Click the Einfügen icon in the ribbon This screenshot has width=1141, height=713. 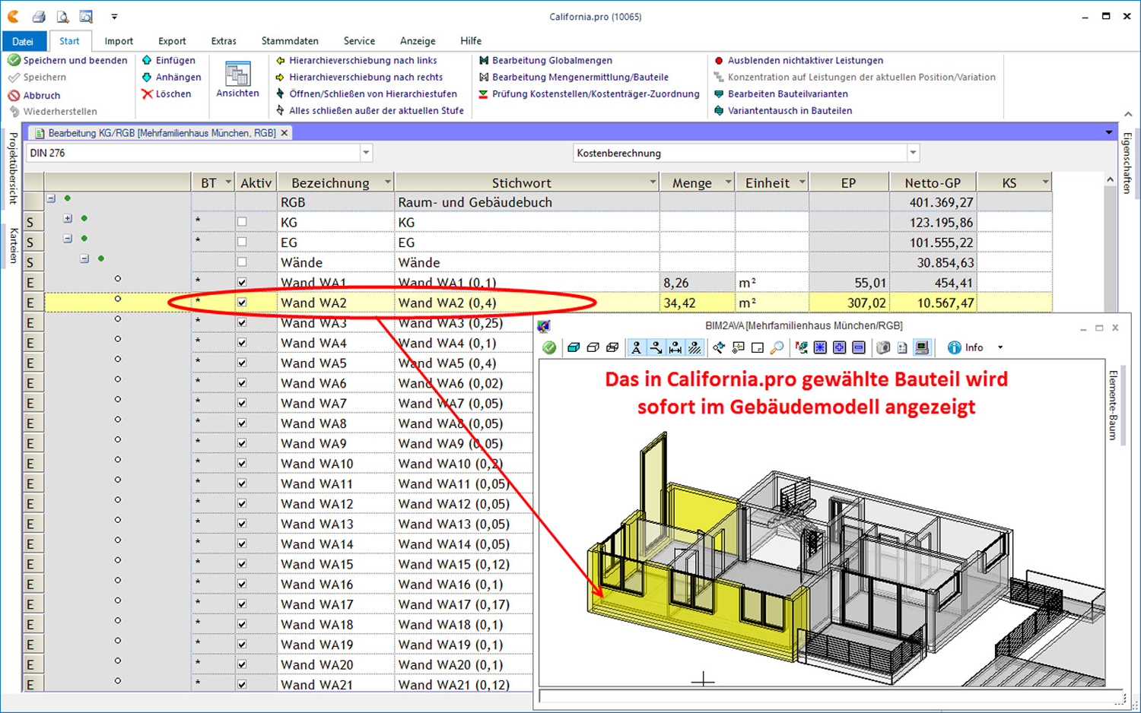tap(147, 60)
